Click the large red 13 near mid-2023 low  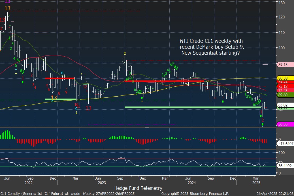88,108
